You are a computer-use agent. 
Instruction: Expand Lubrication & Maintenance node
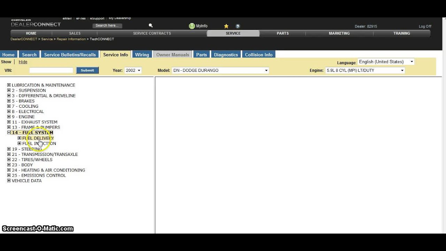(x=9, y=85)
